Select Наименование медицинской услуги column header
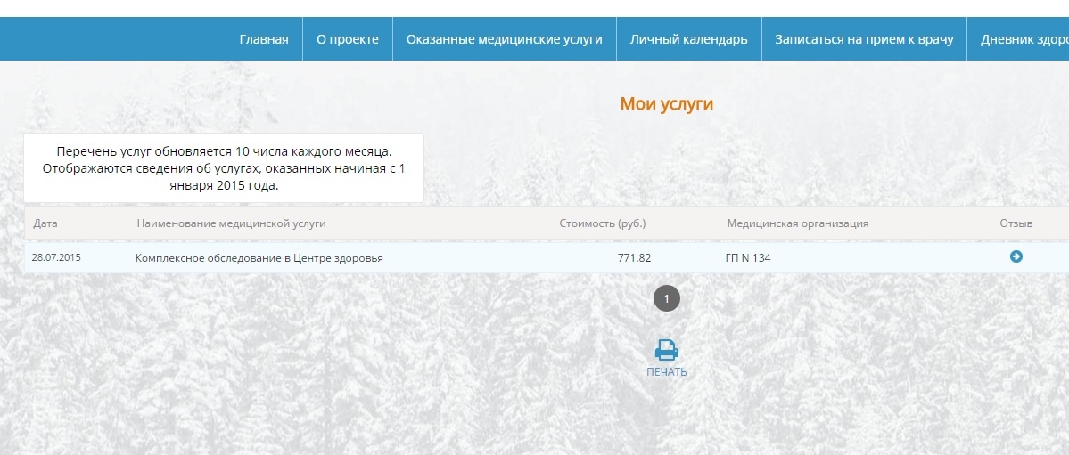Viewport: 1069px width, 455px height. click(231, 223)
